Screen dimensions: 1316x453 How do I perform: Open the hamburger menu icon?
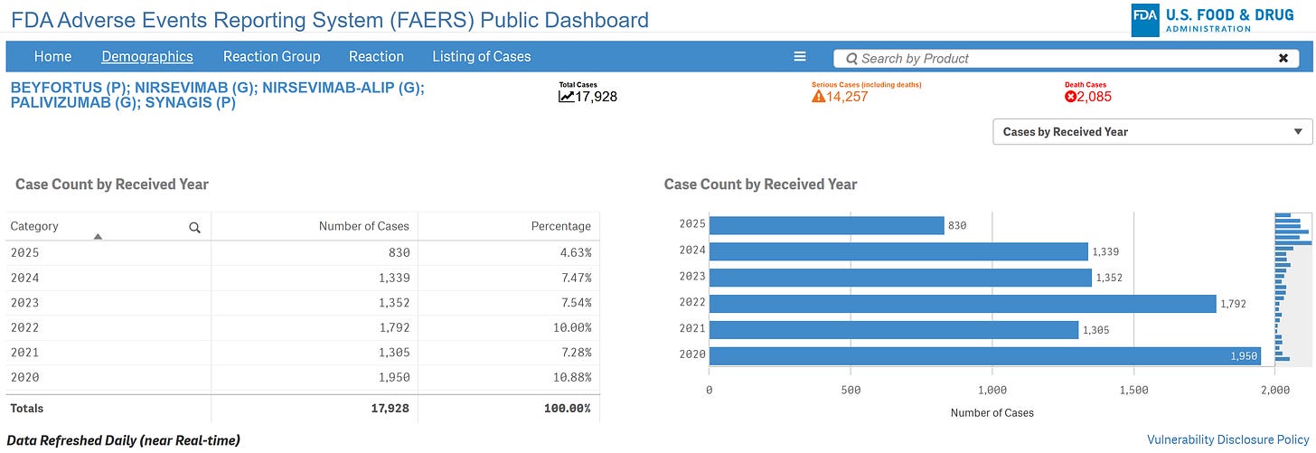(800, 57)
